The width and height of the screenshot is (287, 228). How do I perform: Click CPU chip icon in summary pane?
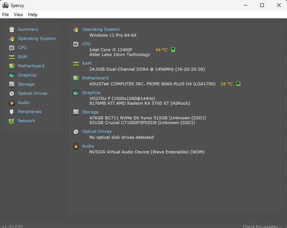[76, 44]
